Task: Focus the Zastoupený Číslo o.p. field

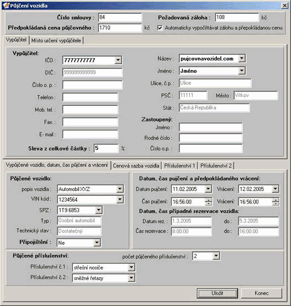Action: click(211, 148)
